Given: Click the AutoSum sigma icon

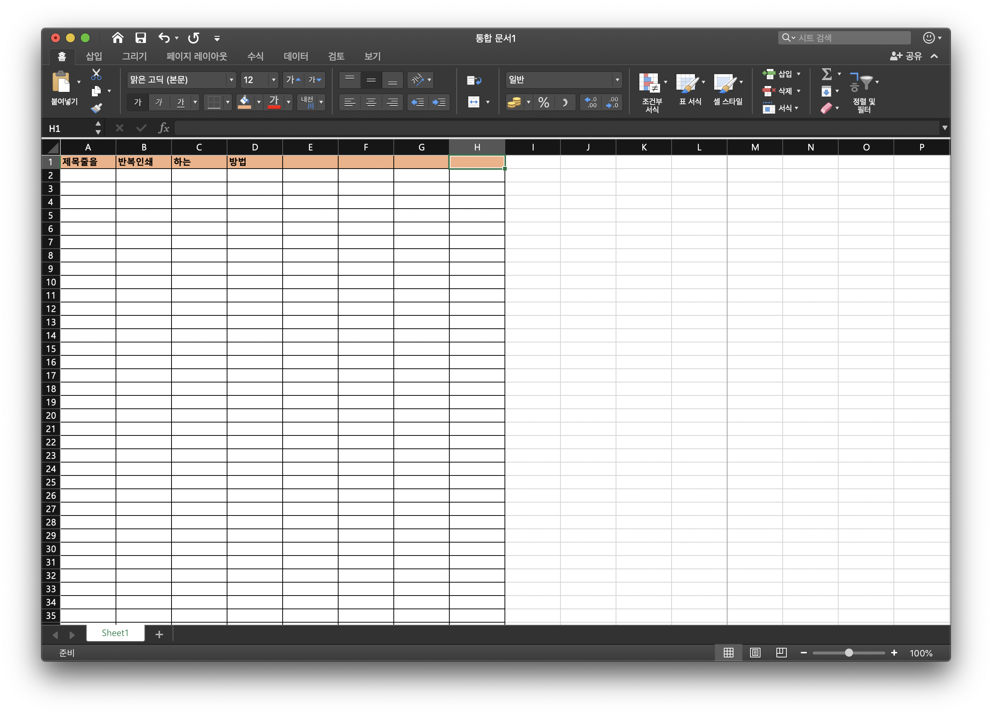Looking at the screenshot, I should [x=826, y=74].
